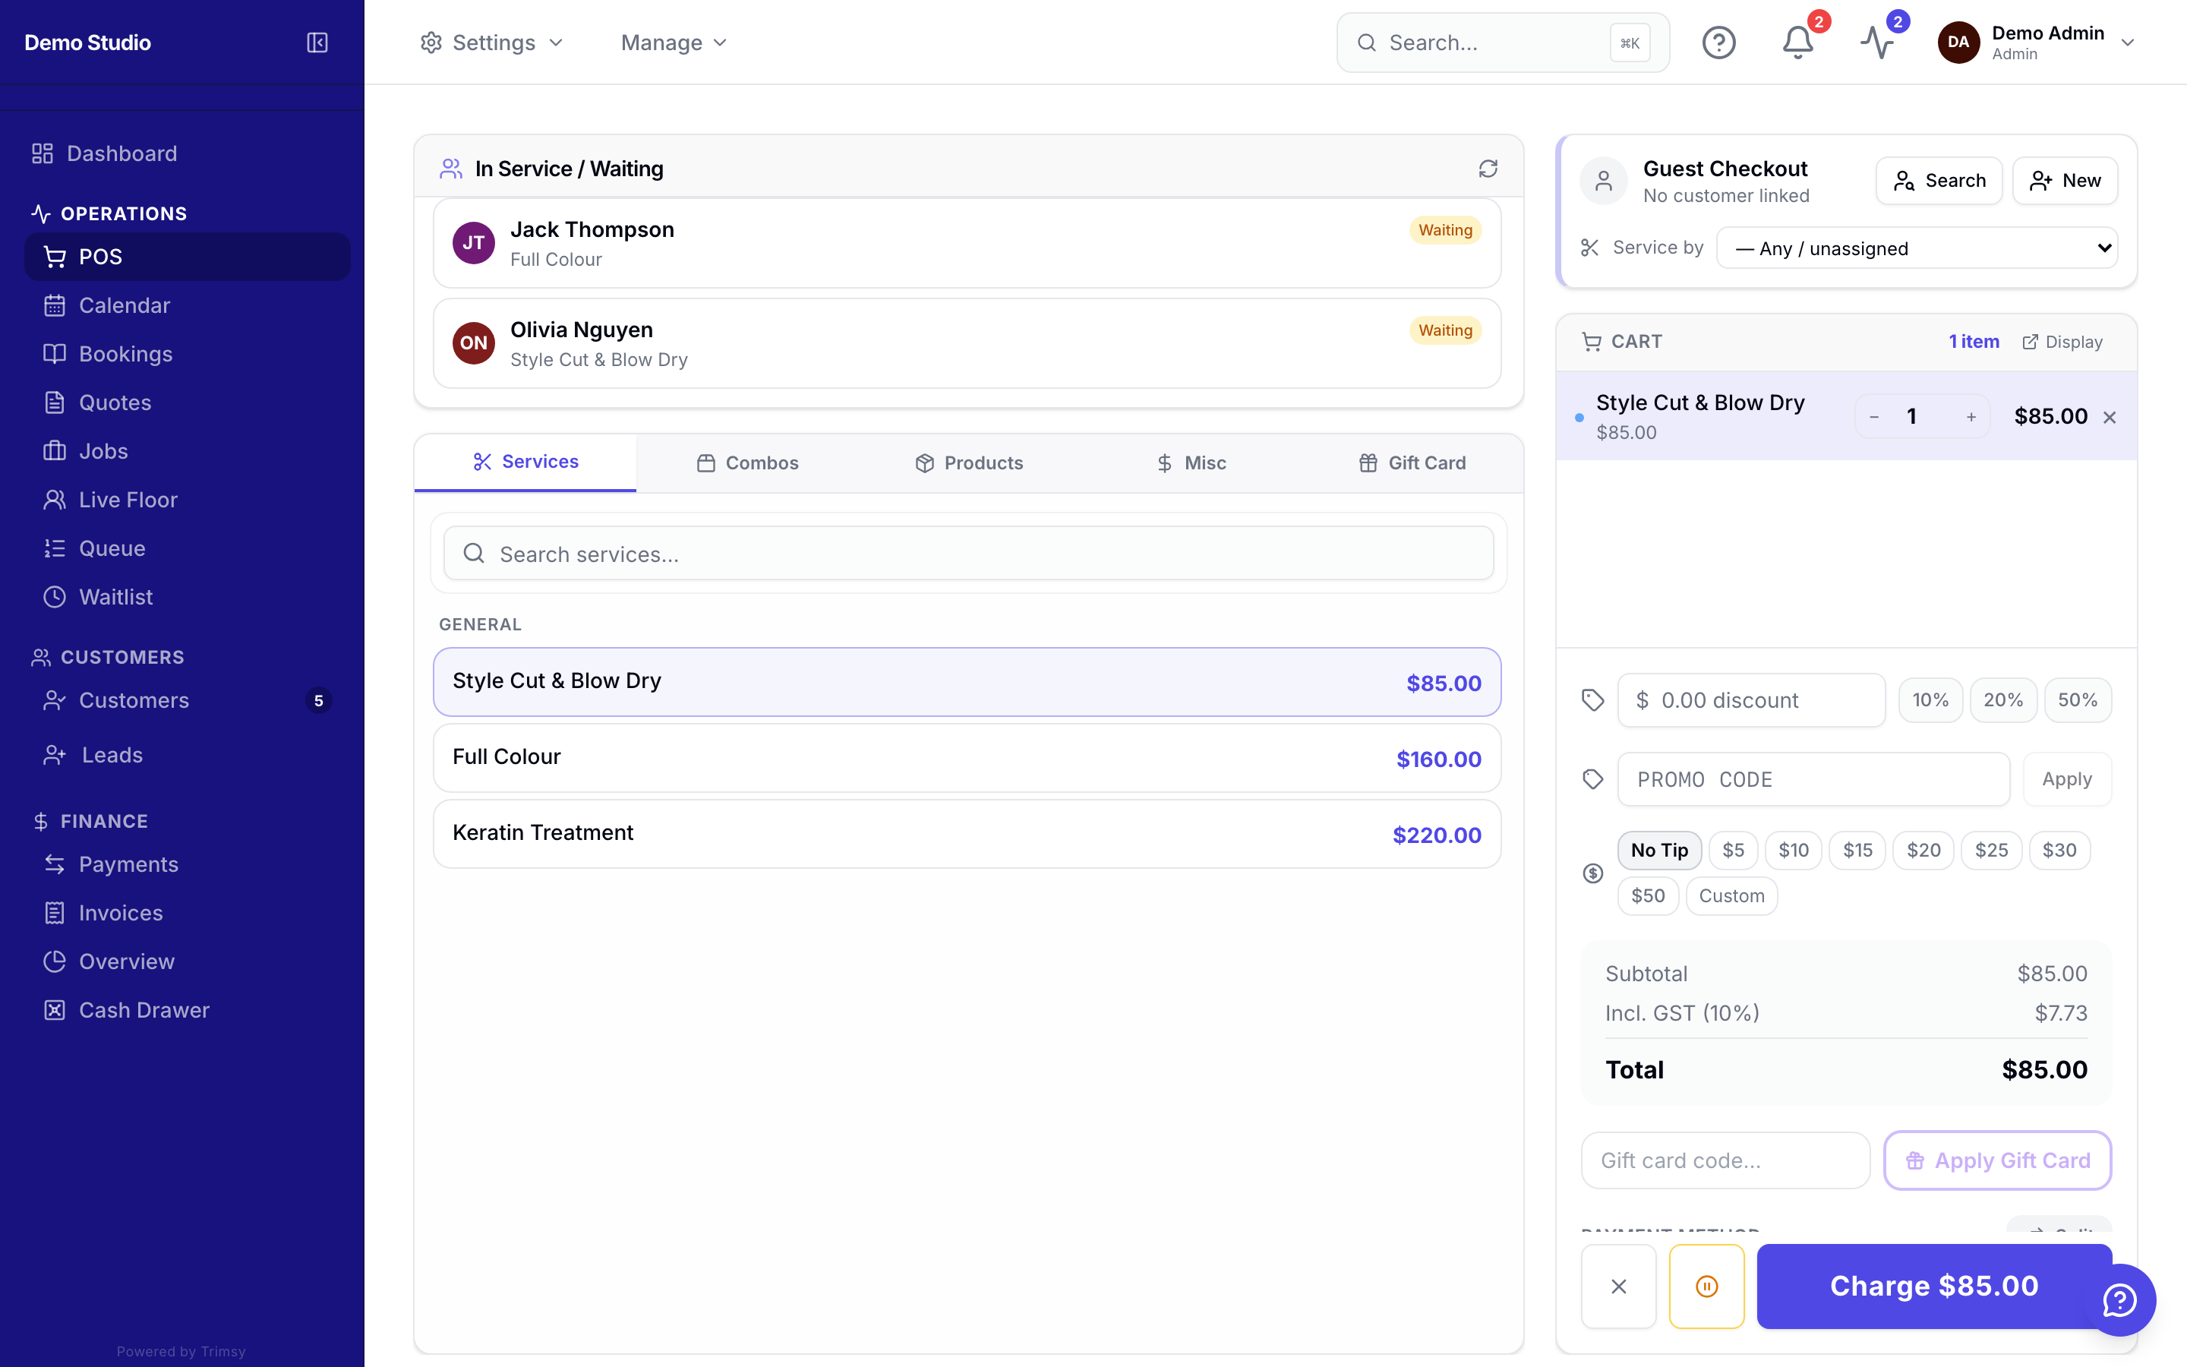
Task: Select $15 tip
Action: [x=1857, y=850]
